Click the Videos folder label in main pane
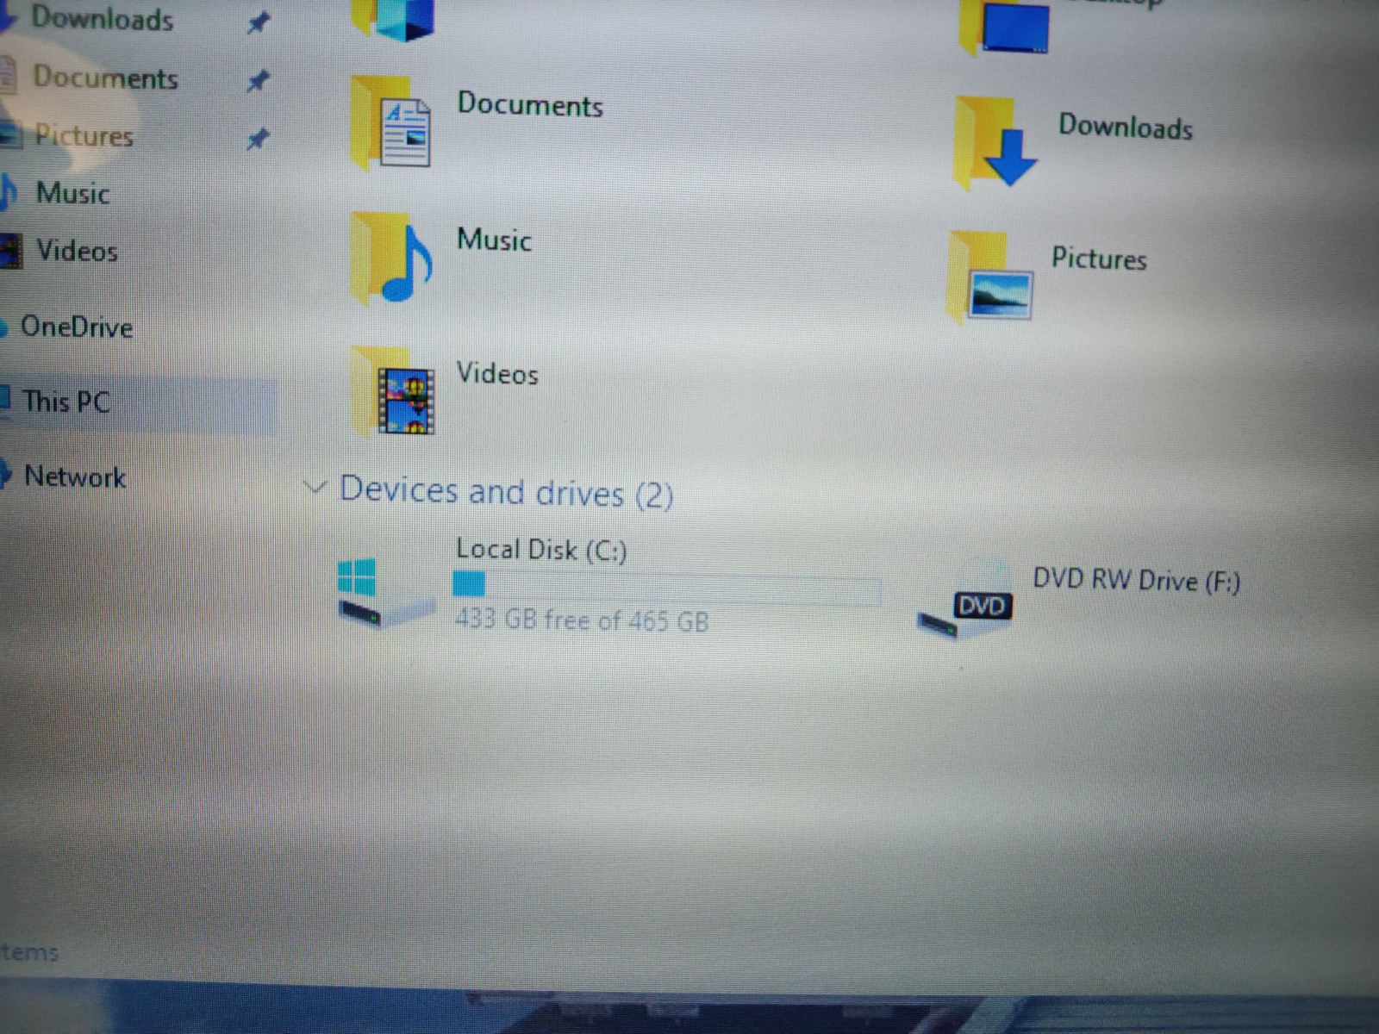The width and height of the screenshot is (1379, 1034). 497,373
